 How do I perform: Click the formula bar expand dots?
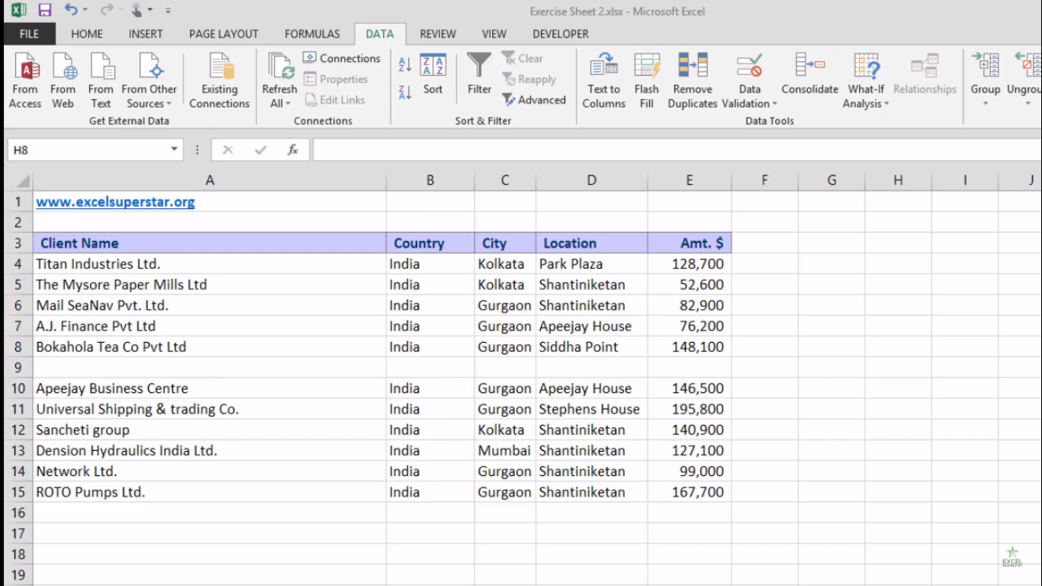[x=198, y=150]
